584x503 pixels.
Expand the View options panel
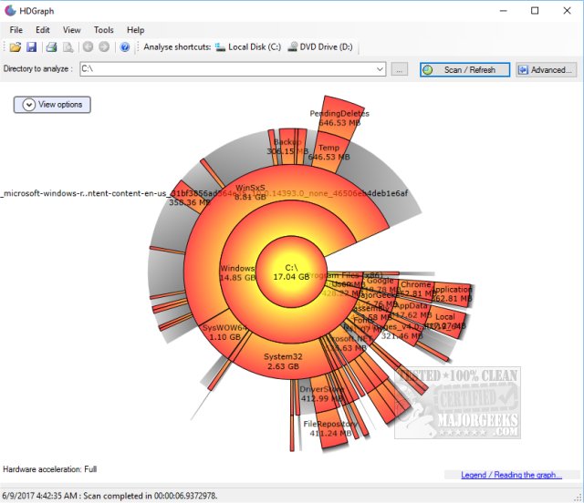coord(52,105)
